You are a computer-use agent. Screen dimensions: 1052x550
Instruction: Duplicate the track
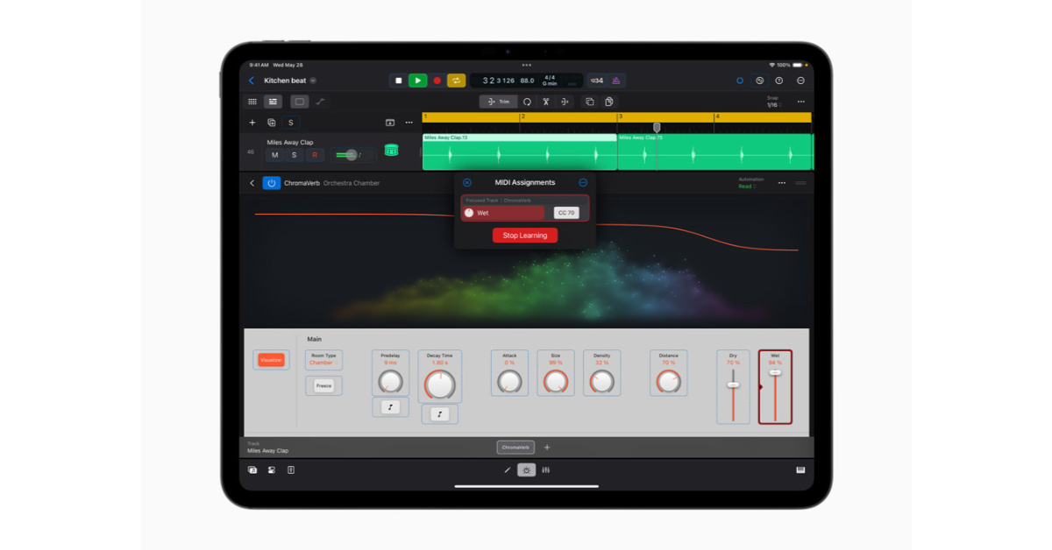[272, 123]
